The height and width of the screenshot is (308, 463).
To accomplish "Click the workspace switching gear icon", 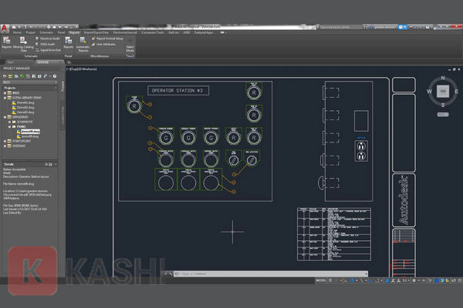I will coord(414,280).
